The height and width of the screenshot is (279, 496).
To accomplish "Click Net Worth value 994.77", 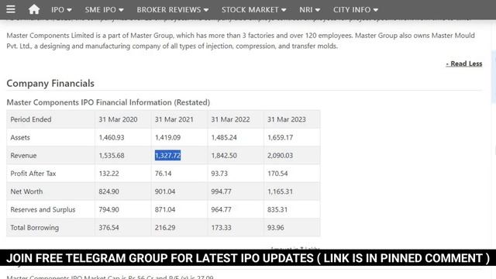I will 221,191.
